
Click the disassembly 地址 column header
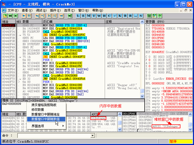click(x=8, y=22)
